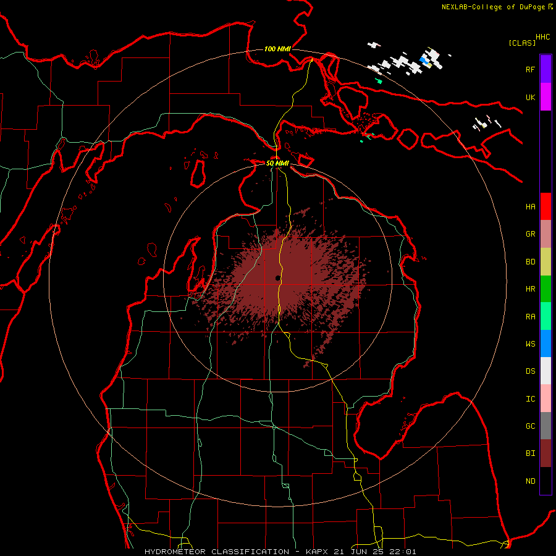Click the "50 NMI" range ring label
556x556 pixels.
[277, 163]
